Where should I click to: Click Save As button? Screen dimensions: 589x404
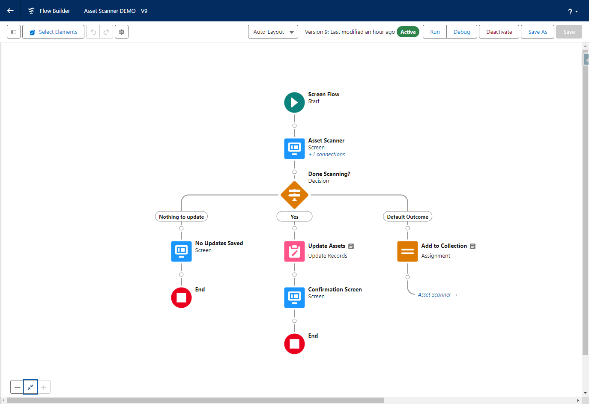pyautogui.click(x=537, y=32)
